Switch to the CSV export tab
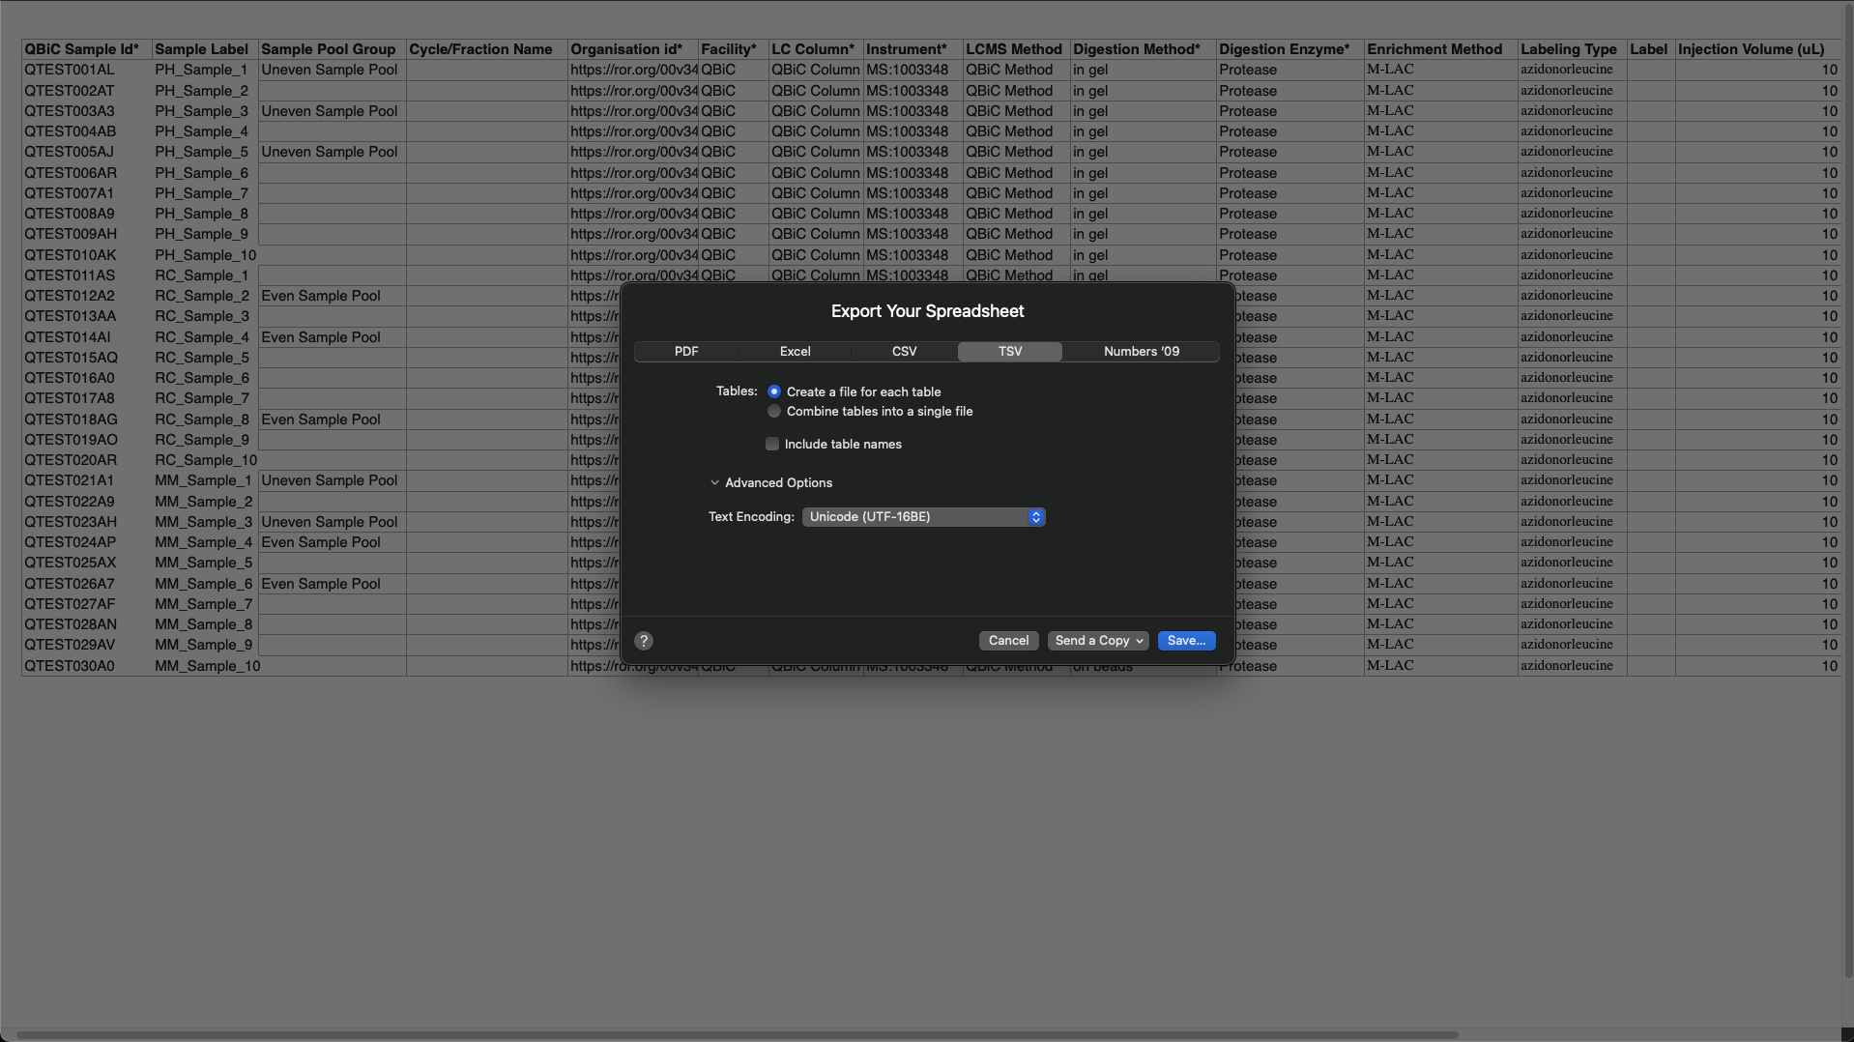Screen dimensions: 1854x1042 point(904,352)
